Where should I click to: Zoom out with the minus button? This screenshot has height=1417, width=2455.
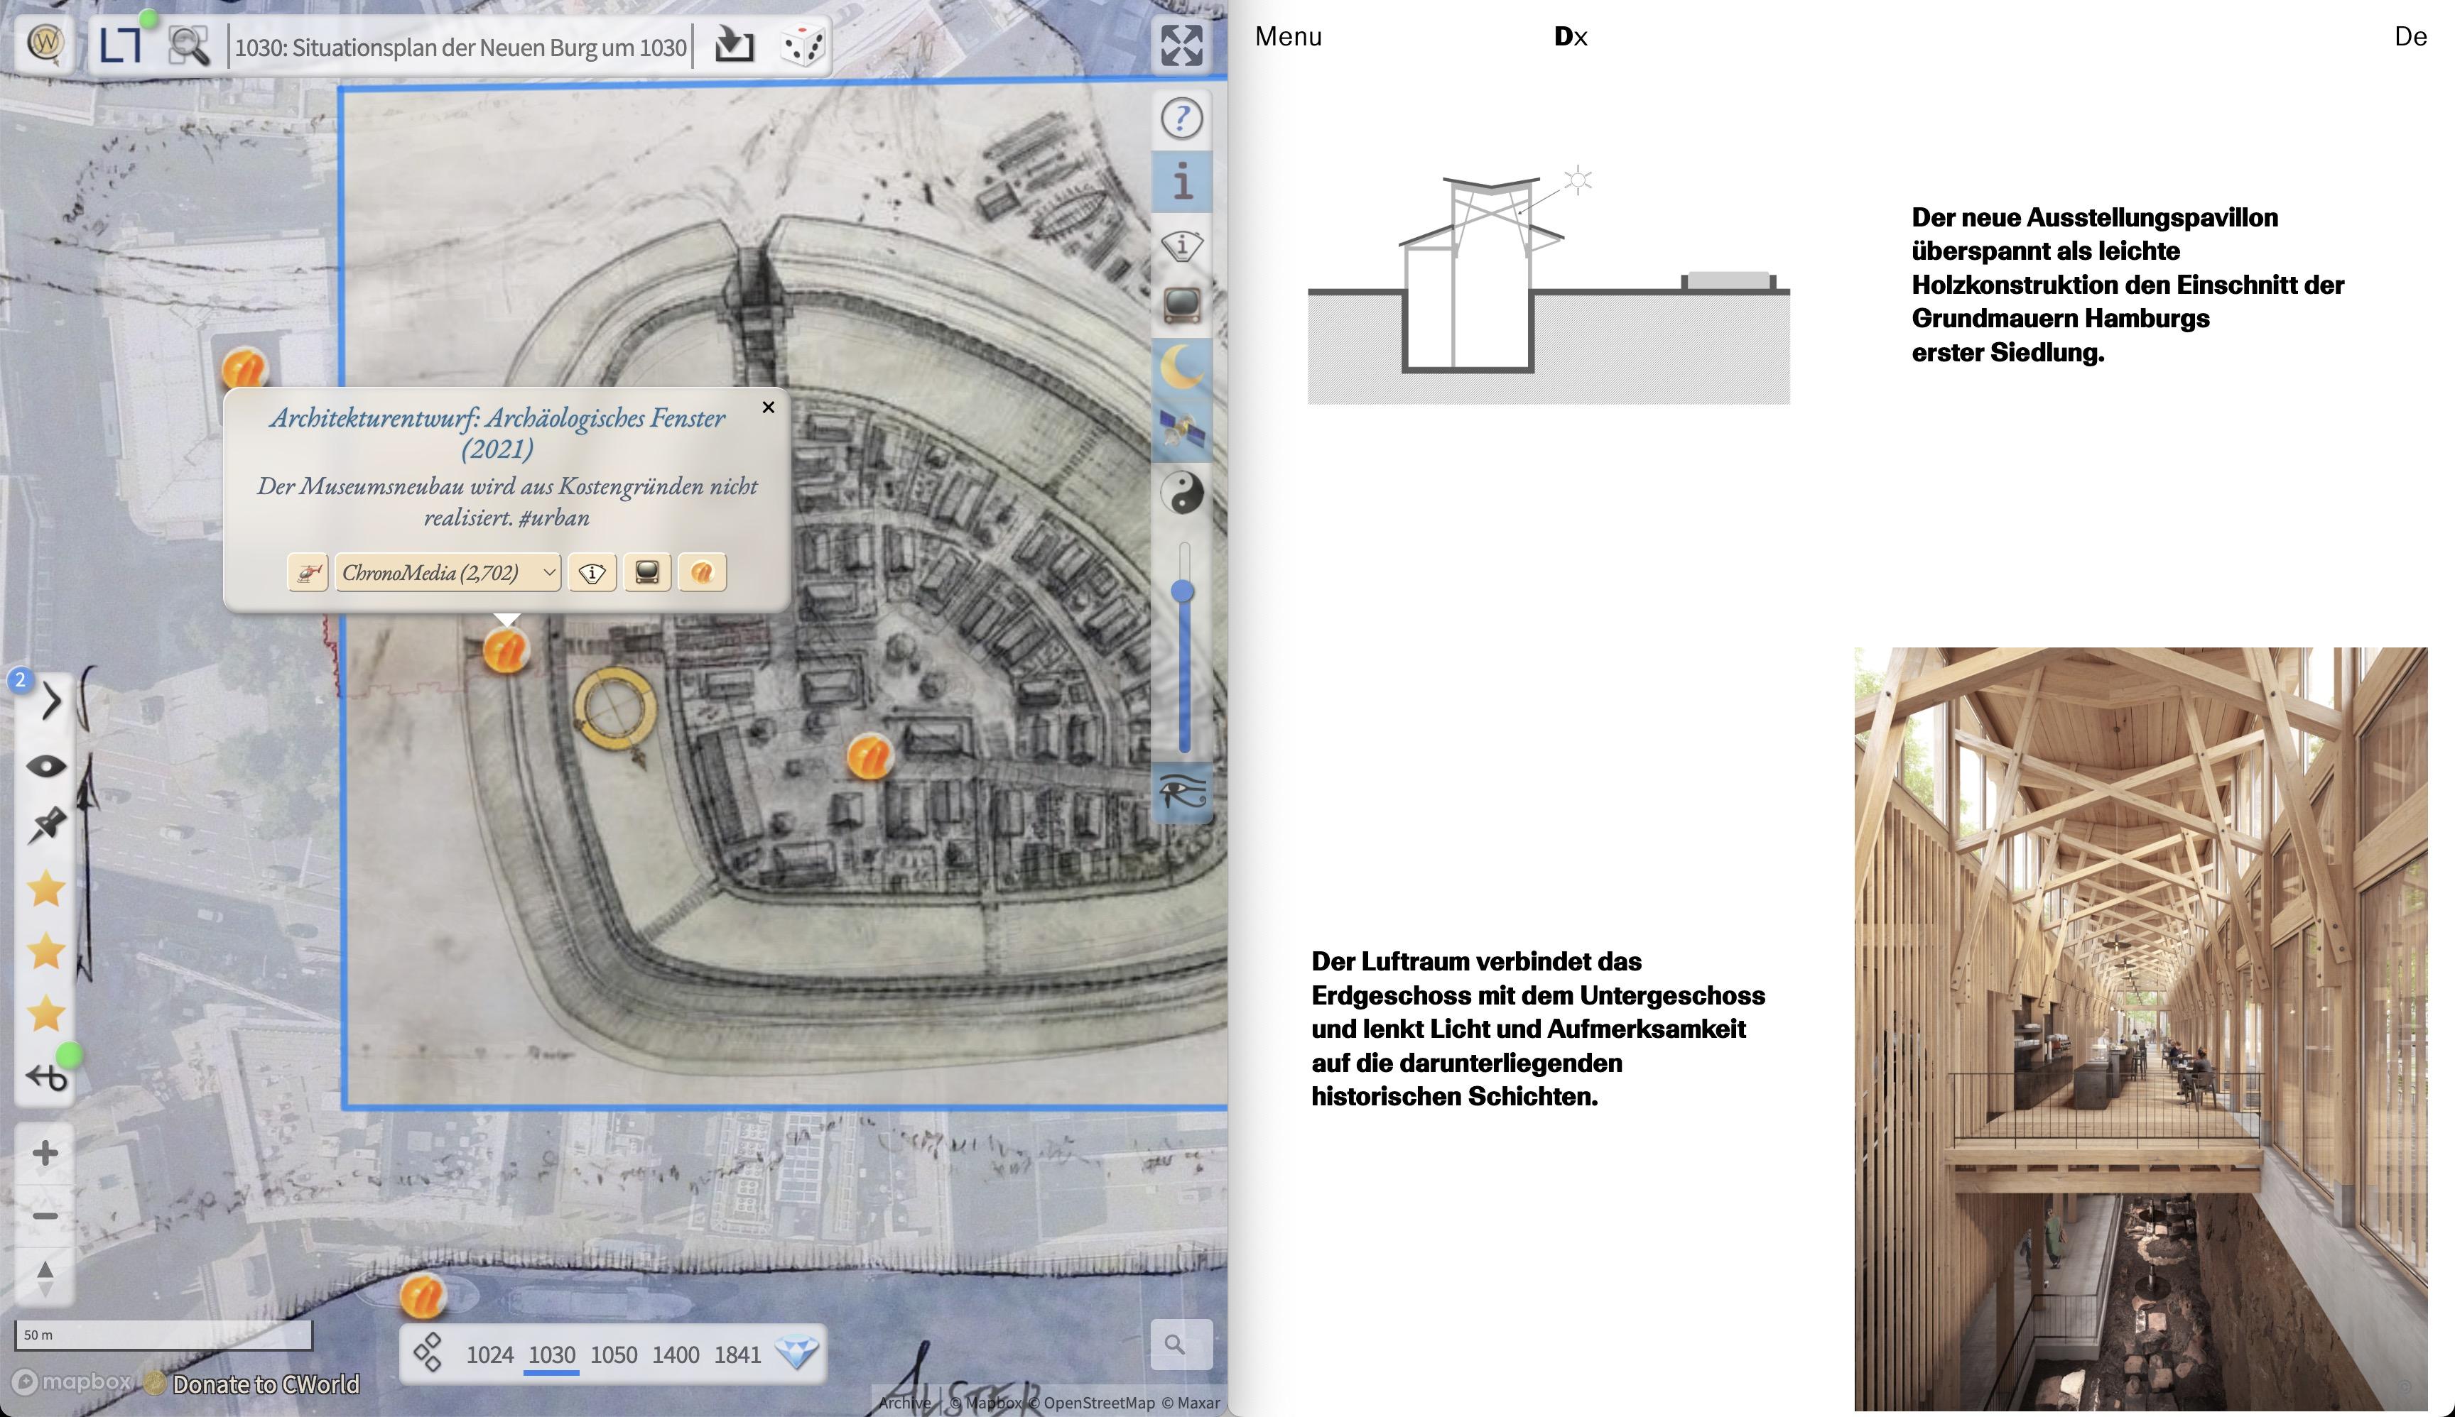[x=45, y=1215]
